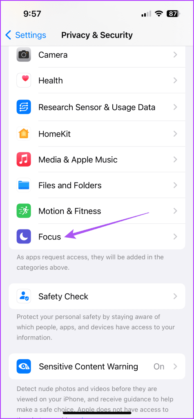Tap the Sensitive Content Warning eye icon
194x419 pixels.
[x=24, y=366]
